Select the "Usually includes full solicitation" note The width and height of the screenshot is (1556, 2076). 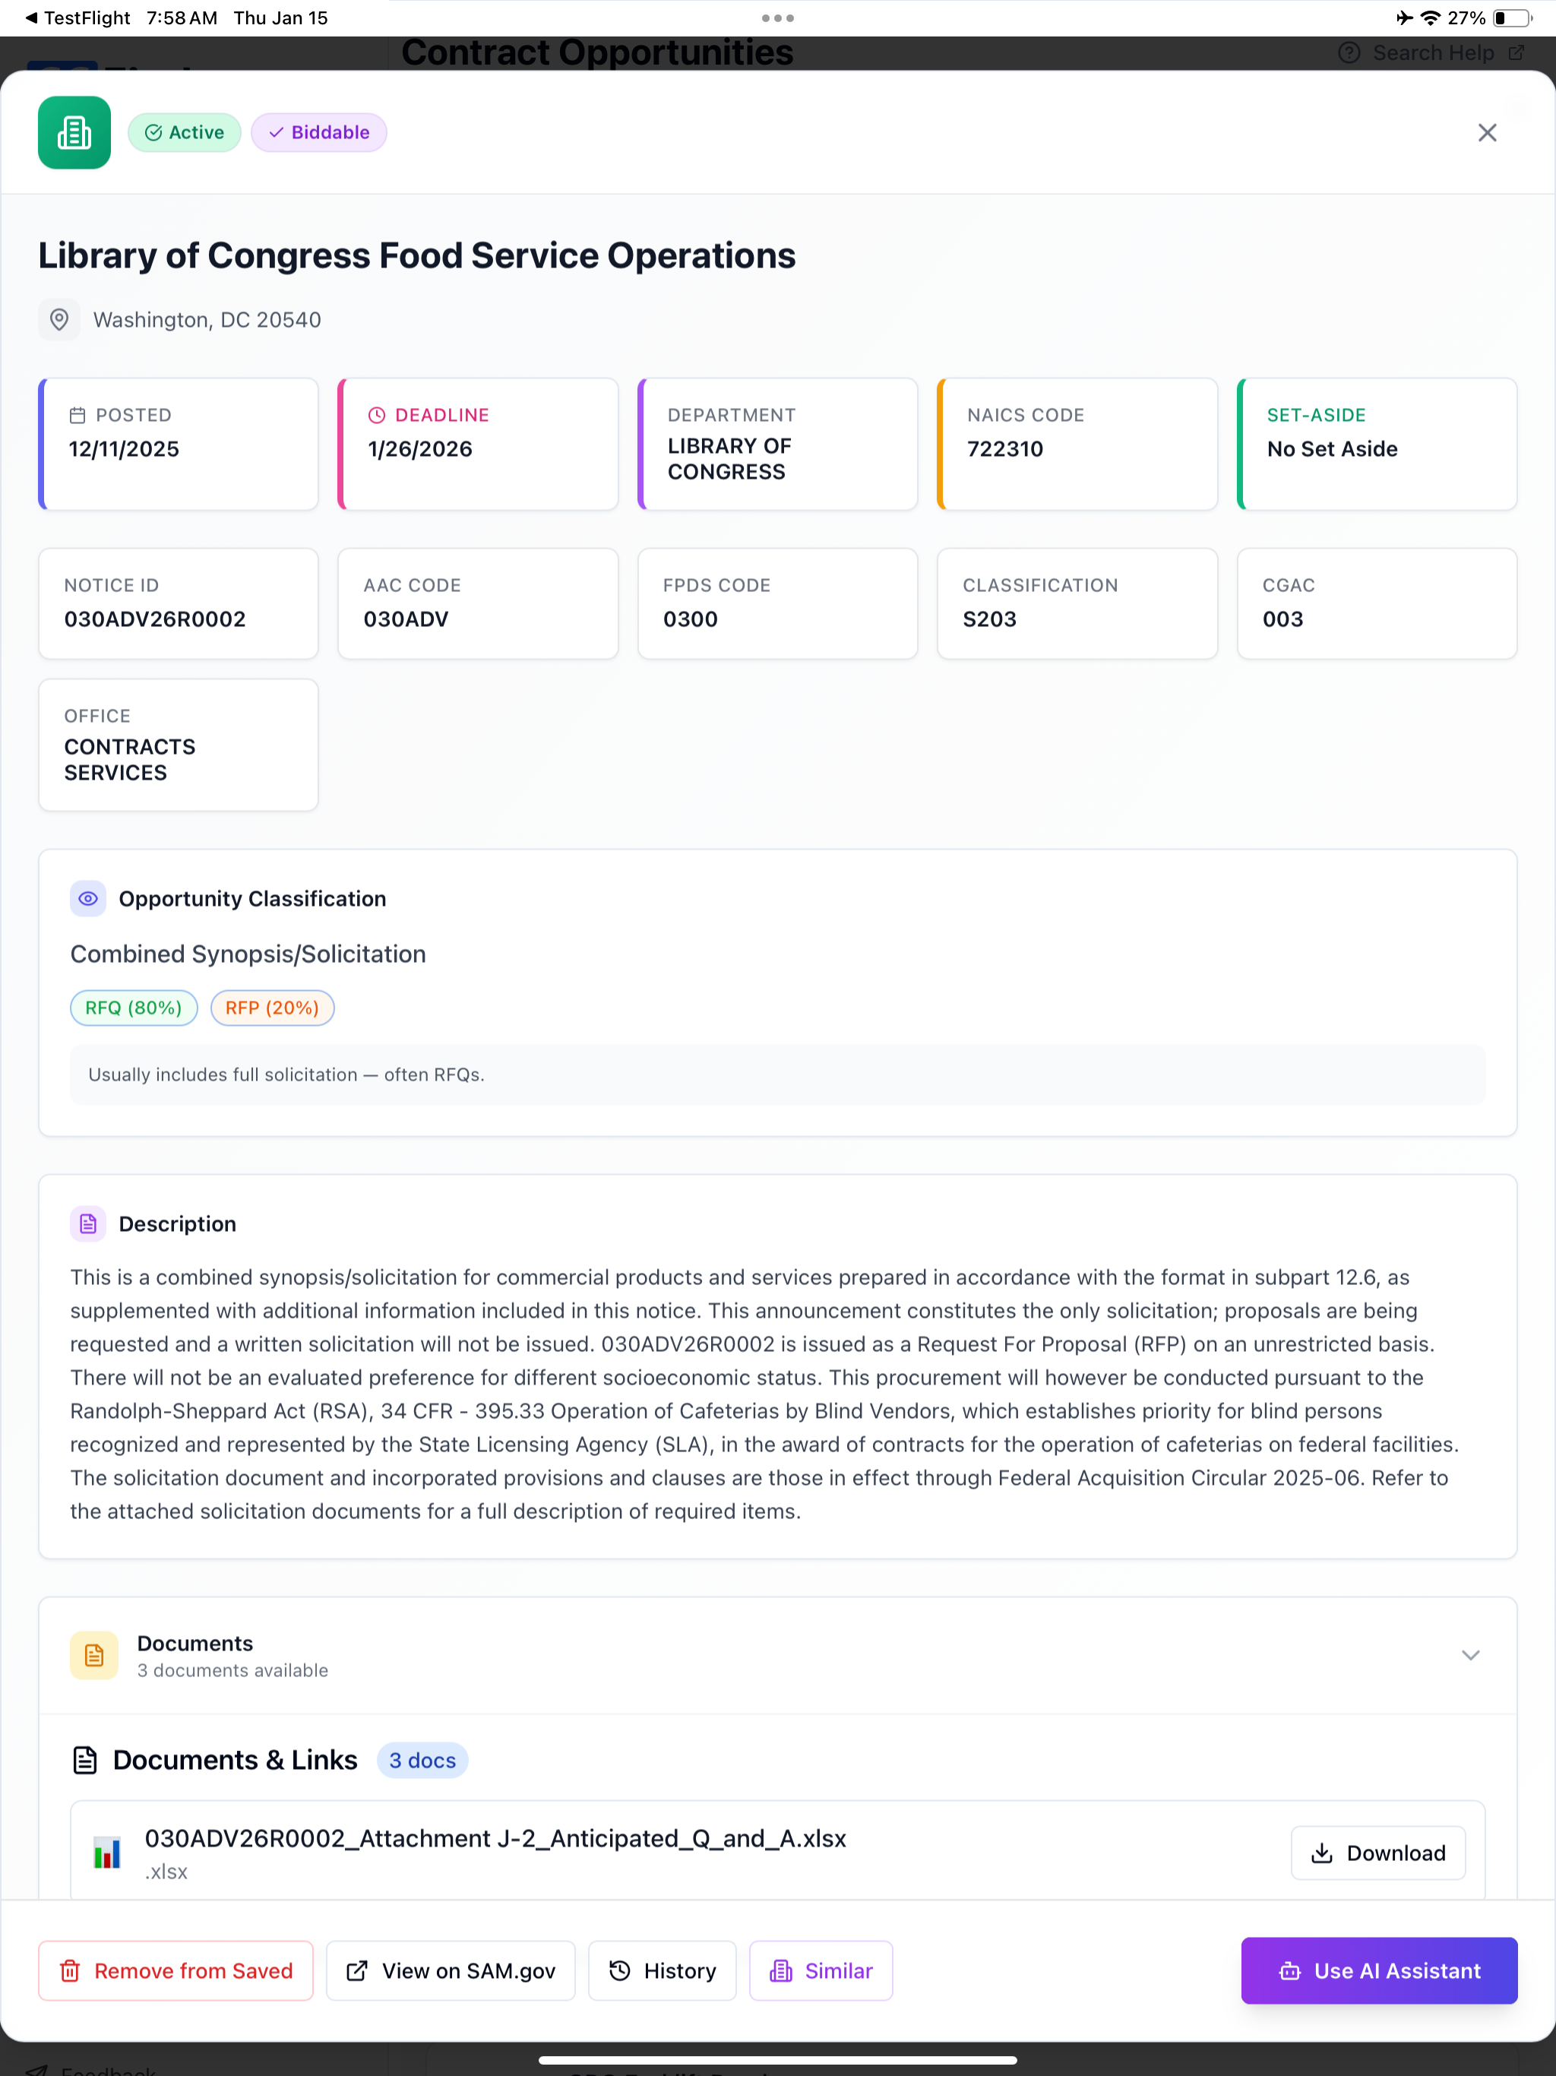286,1074
